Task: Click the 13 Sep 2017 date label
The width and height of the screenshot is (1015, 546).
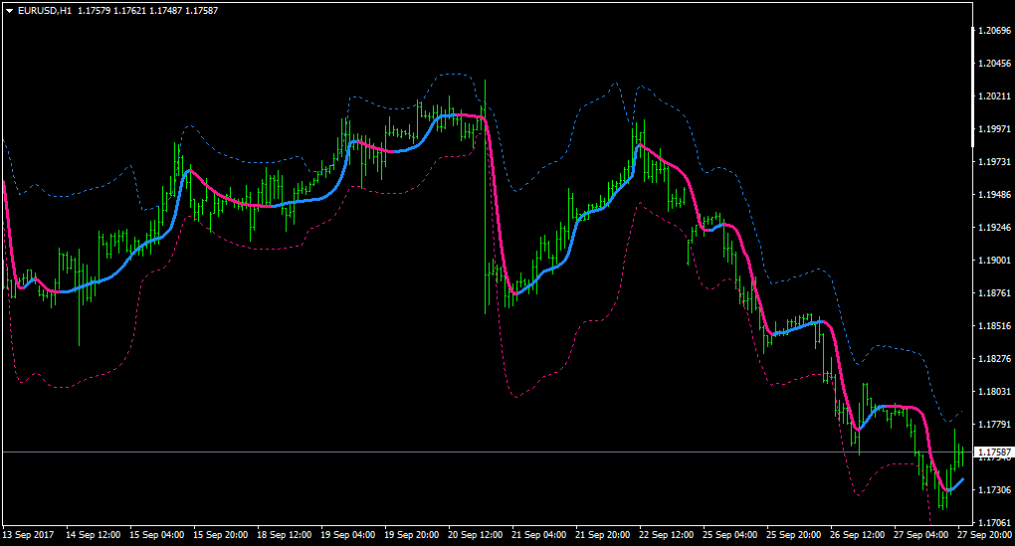Action: point(29,535)
